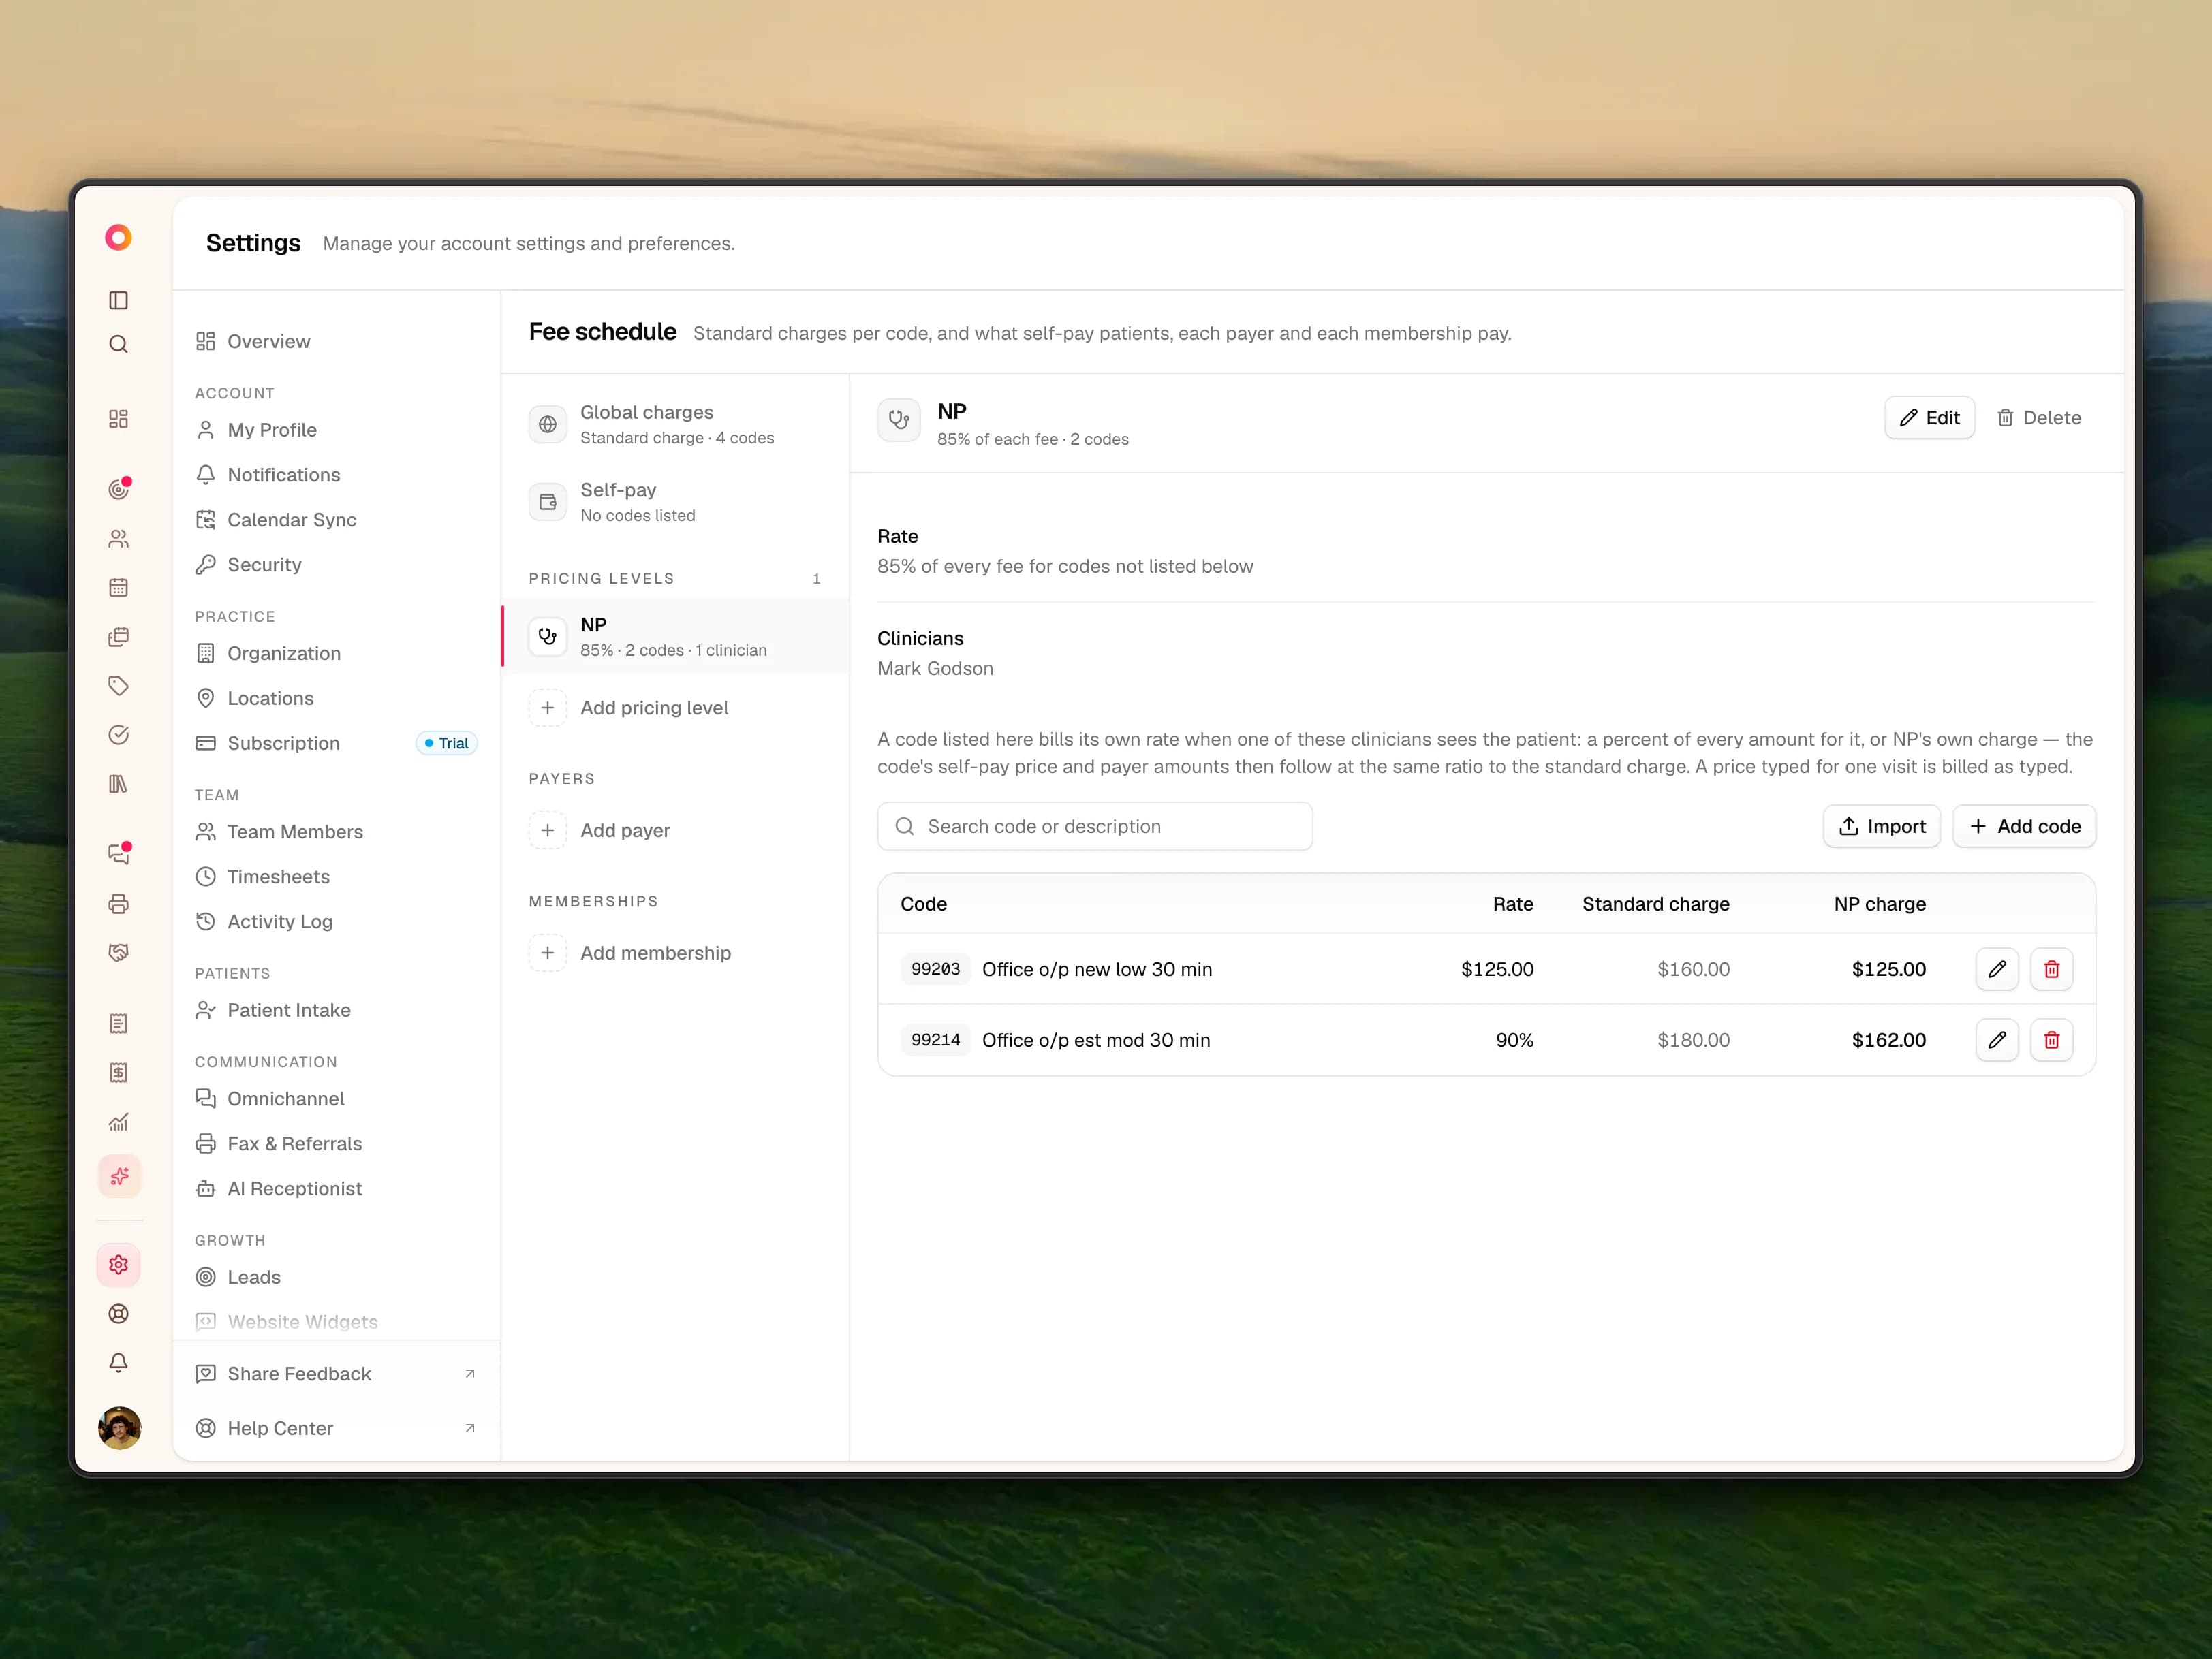This screenshot has width=2212, height=1659.
Task: Open Subscription settings page
Action: (x=336, y=744)
